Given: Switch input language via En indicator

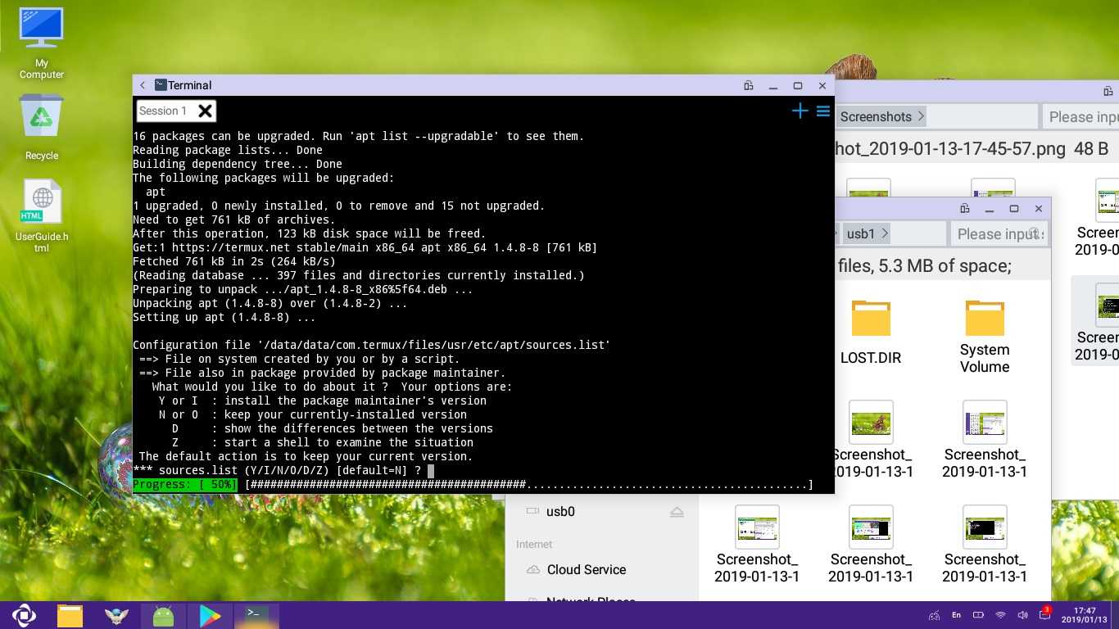Looking at the screenshot, I should pos(956,615).
